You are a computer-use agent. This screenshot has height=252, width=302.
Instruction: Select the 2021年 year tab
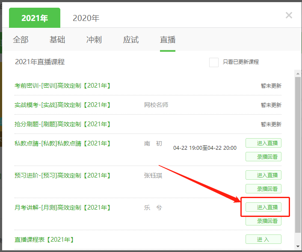(x=35, y=18)
